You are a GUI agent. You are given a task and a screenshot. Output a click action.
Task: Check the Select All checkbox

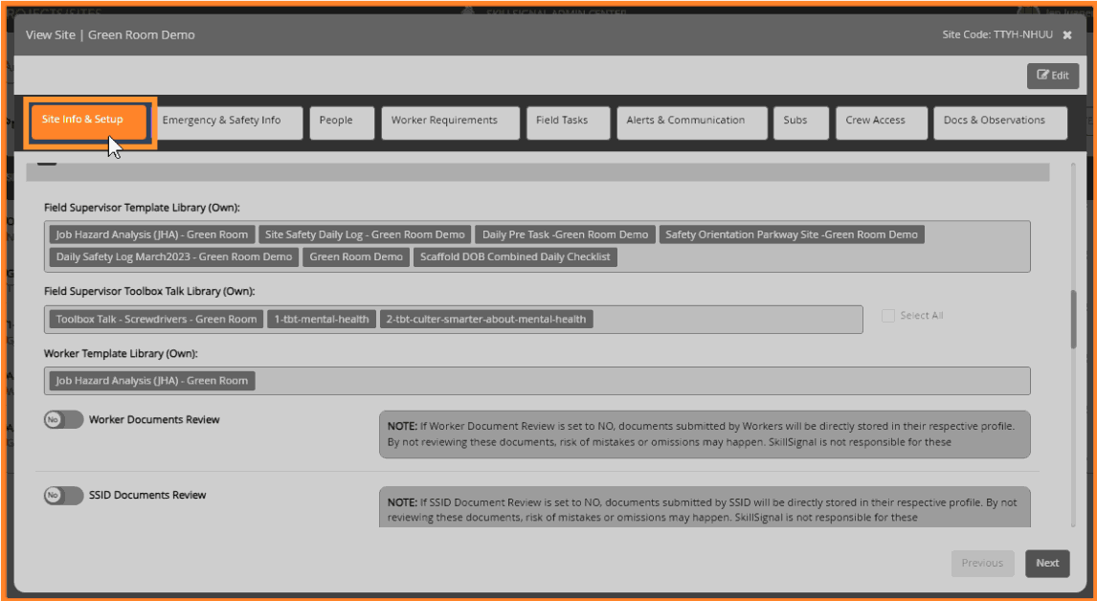pyautogui.click(x=888, y=316)
